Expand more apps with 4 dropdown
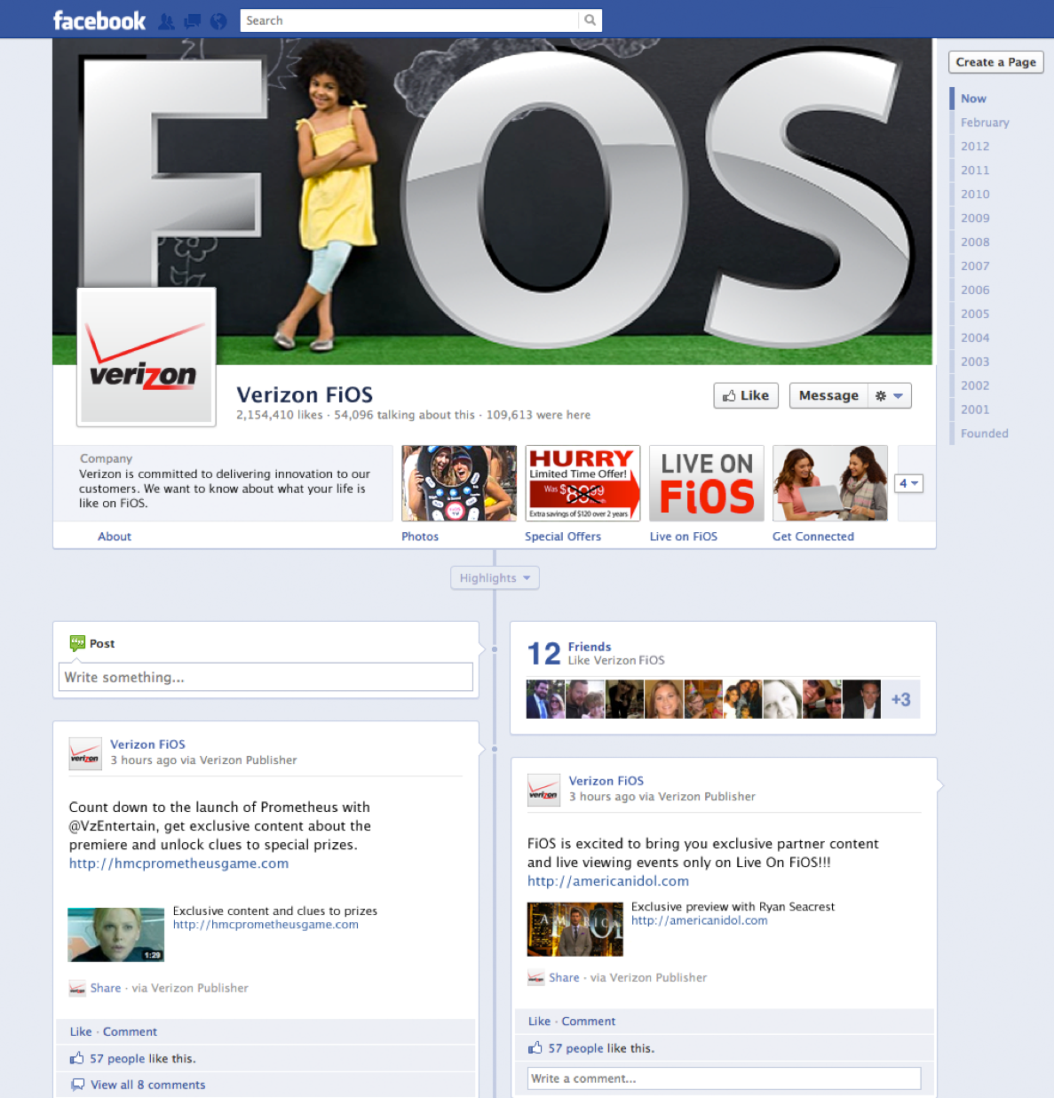The image size is (1054, 1098). click(909, 483)
